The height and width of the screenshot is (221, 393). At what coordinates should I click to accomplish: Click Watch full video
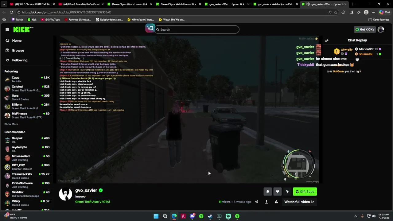point(299,202)
